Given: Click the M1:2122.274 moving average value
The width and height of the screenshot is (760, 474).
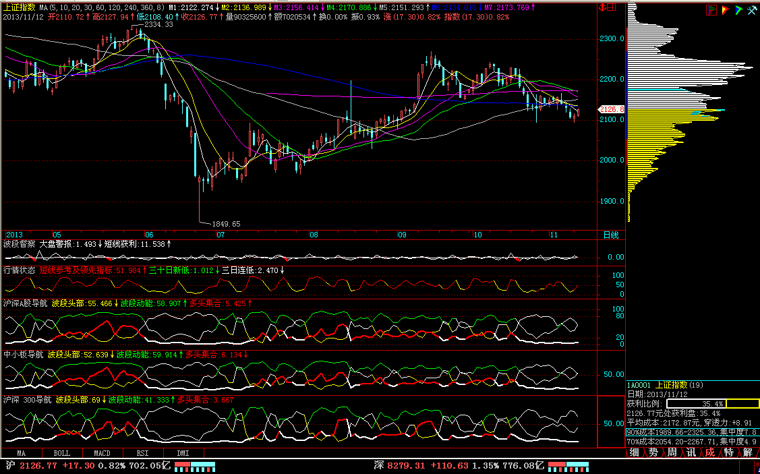Looking at the screenshot, I should pos(194,7).
